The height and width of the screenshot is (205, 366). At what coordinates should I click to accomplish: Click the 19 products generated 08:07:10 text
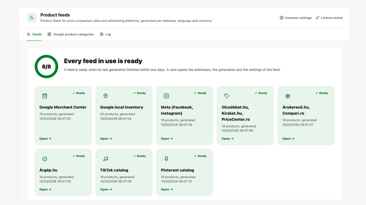coord(178,179)
